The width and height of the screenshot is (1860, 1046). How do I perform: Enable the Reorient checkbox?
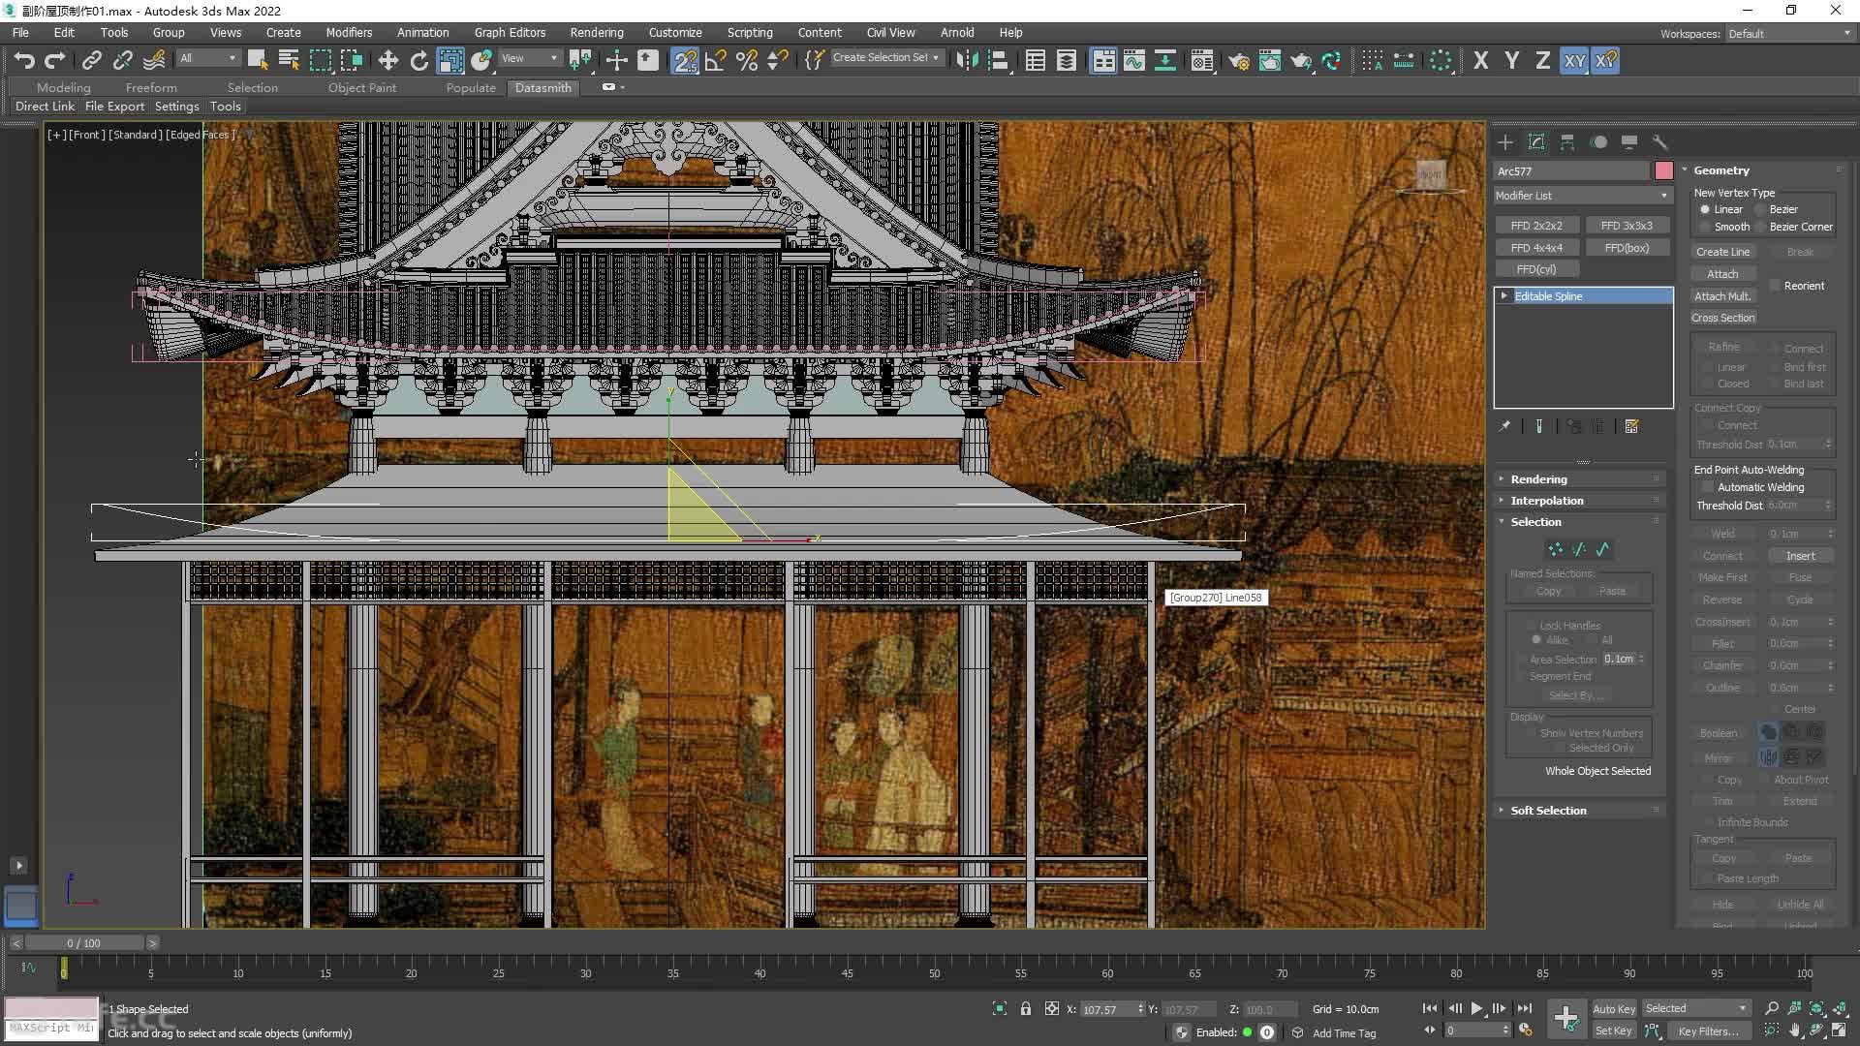[1775, 286]
